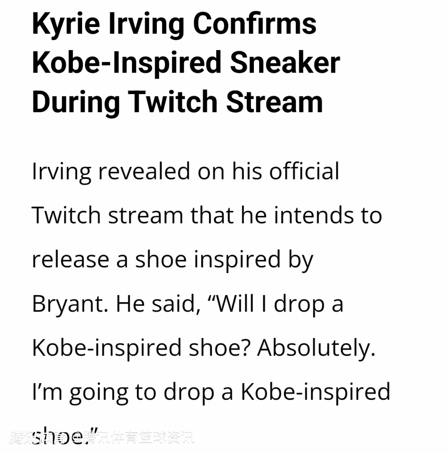Screen dimensions: 448x452
Task: Click the bold "Twitch Stream" headline text
Action: click(x=225, y=102)
